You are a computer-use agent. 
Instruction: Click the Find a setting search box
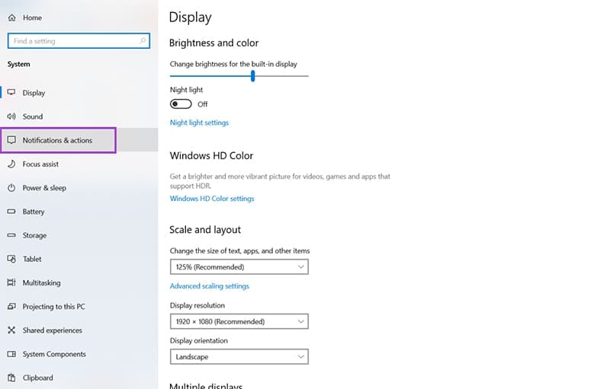(72, 41)
